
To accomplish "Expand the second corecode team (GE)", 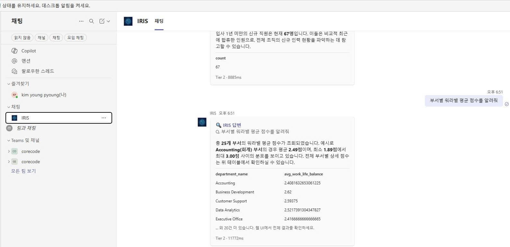I will click(9, 162).
